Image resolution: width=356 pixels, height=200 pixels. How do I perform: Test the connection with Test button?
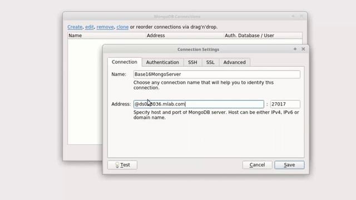pyautogui.click(x=122, y=165)
